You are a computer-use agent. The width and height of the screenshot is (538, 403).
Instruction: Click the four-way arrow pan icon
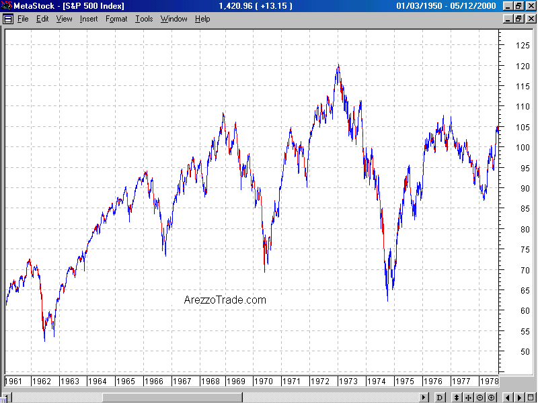pyautogui.click(x=468, y=398)
